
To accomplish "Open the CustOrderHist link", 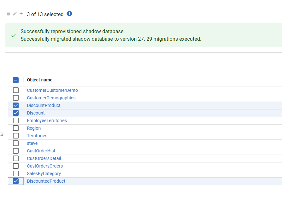I will tap(41, 151).
